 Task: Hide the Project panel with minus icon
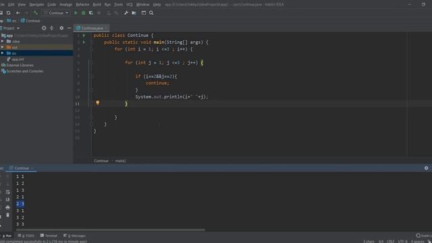click(x=69, y=28)
